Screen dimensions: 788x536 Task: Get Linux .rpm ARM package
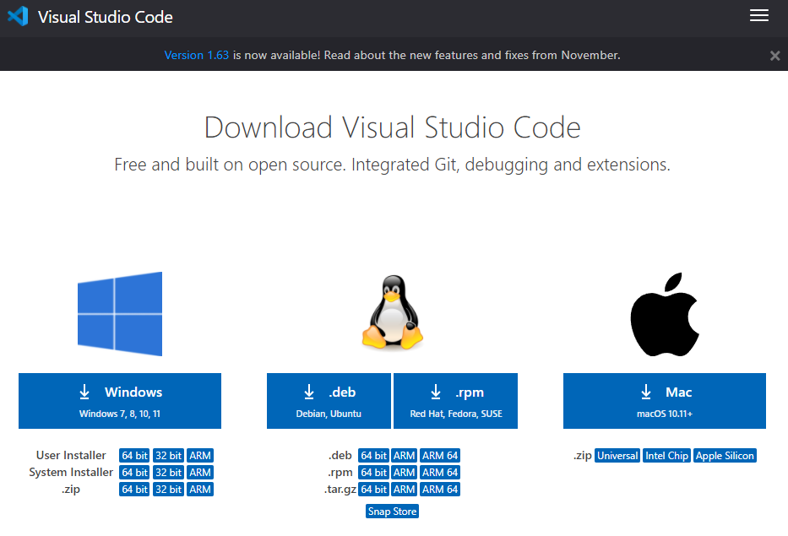[404, 472]
